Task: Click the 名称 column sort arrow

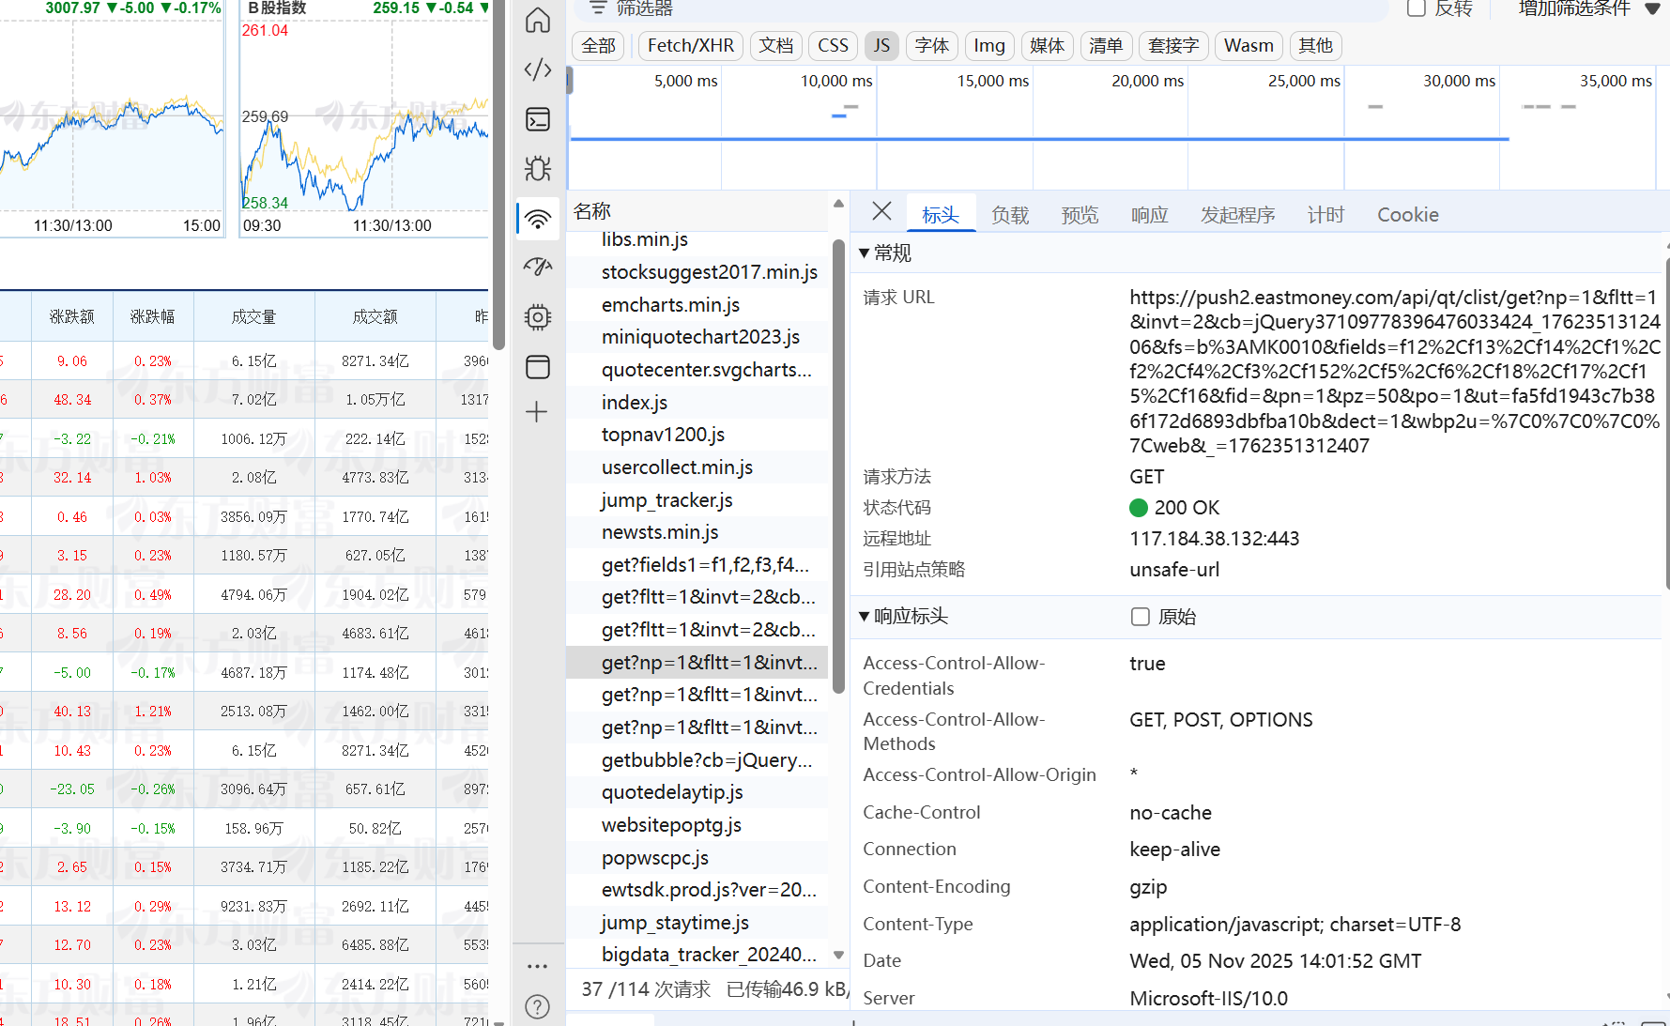Action: click(838, 204)
